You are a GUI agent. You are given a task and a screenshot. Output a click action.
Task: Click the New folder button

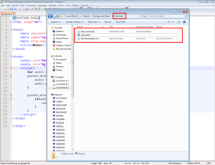pos(121,22)
